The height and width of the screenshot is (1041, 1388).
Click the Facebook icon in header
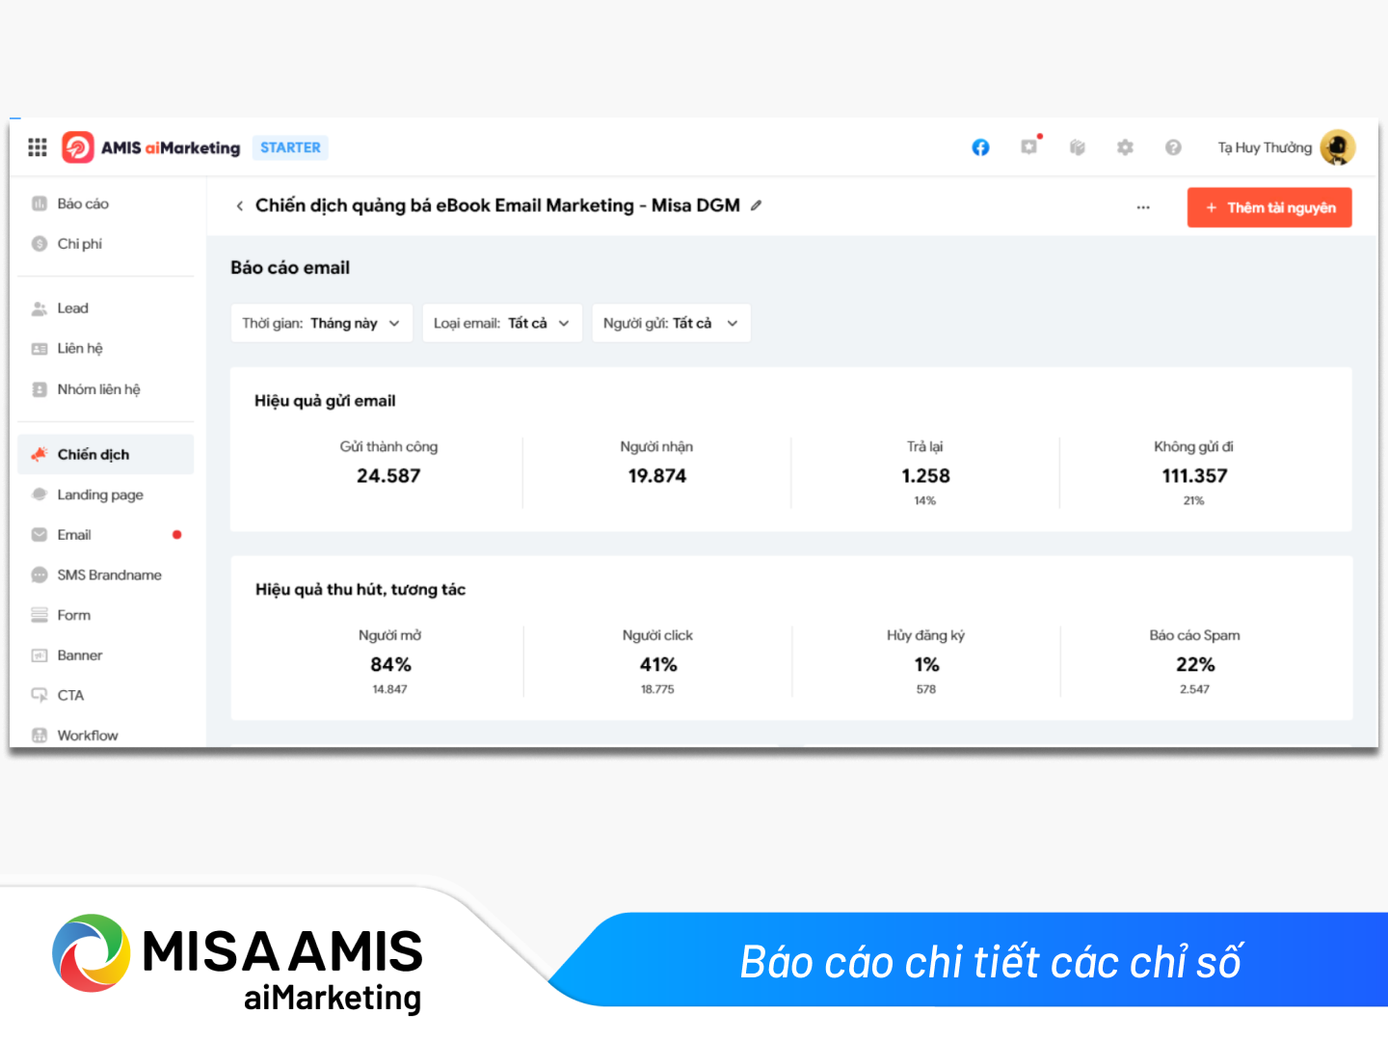coord(980,147)
